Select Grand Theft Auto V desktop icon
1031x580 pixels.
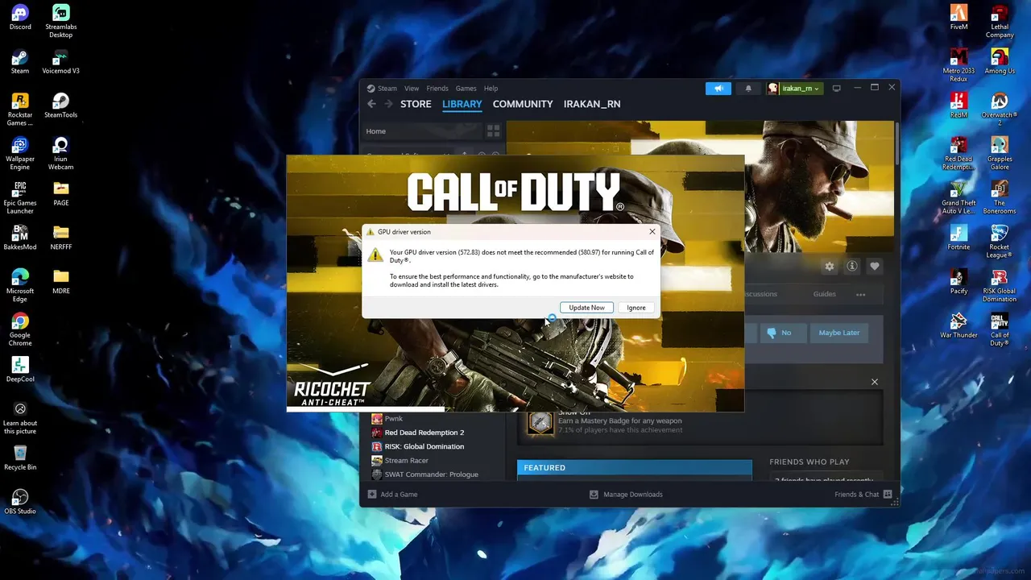[x=959, y=197]
